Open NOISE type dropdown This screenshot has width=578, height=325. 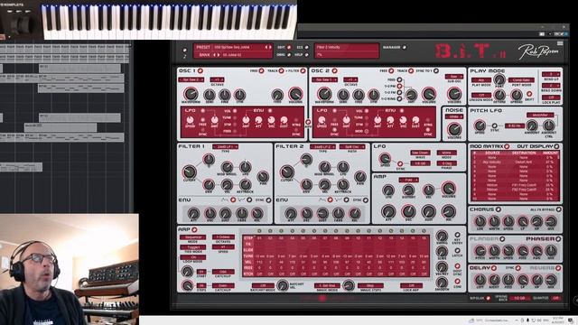453,116
